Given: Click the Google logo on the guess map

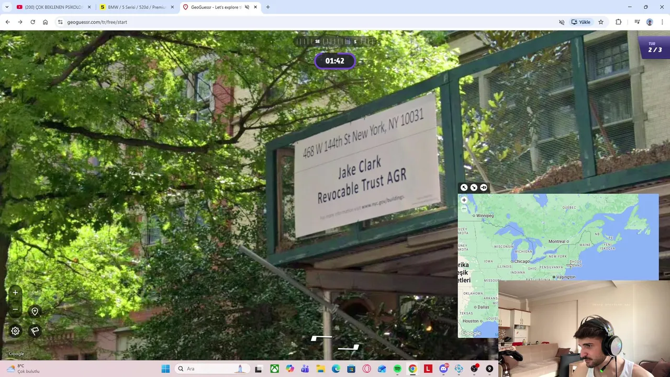Looking at the screenshot, I should pyautogui.click(x=471, y=333).
